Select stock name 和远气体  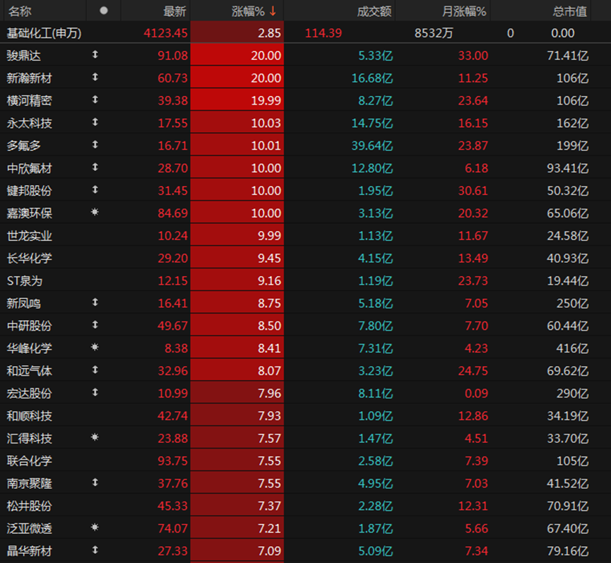[x=29, y=371]
